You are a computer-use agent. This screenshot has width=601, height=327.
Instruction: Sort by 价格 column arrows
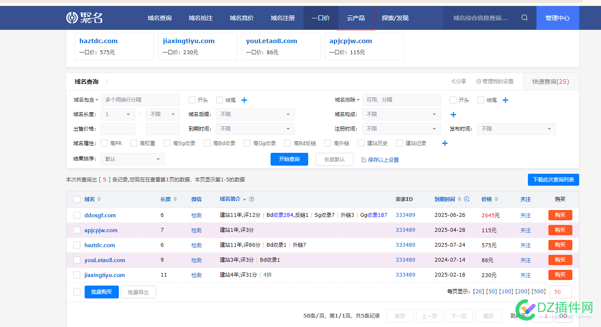[496, 199]
